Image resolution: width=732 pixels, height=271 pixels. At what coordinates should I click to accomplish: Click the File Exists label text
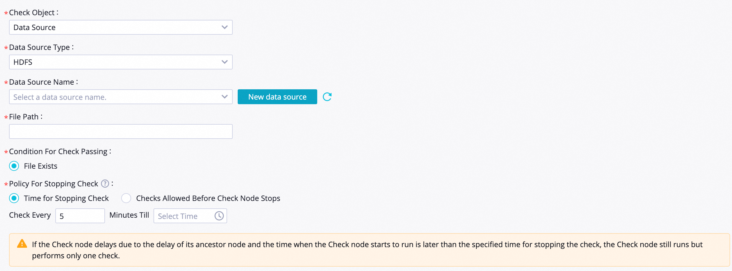[40, 166]
